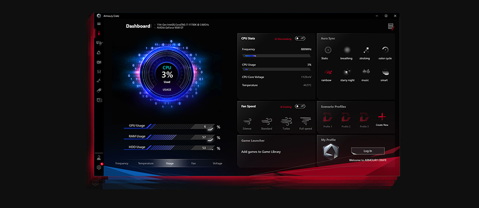This screenshot has width=479, height=208.
Task: Click the My Profile avatar image
Action: tap(331, 152)
